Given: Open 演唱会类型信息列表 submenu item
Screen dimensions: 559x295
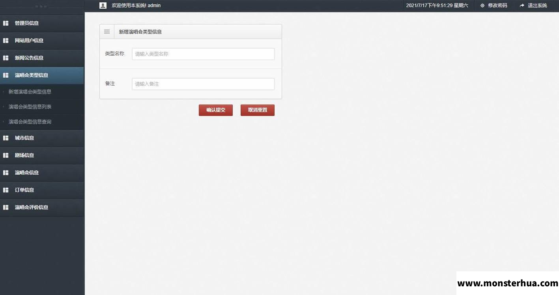Looking at the screenshot, I should [42, 107].
